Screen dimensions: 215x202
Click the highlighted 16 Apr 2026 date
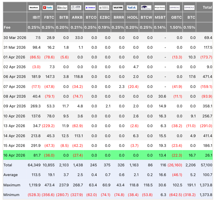14,155
